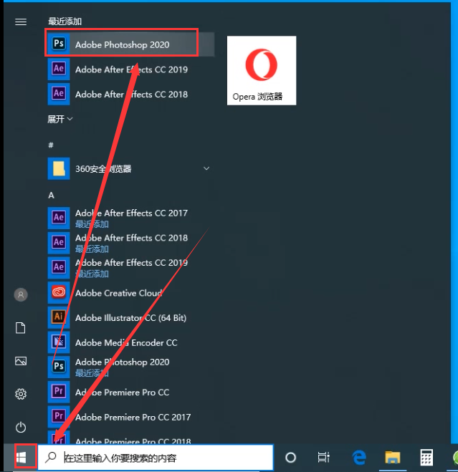
Task: Open Adobe After Effects CC 2019 under A
Action: pyautogui.click(x=130, y=268)
